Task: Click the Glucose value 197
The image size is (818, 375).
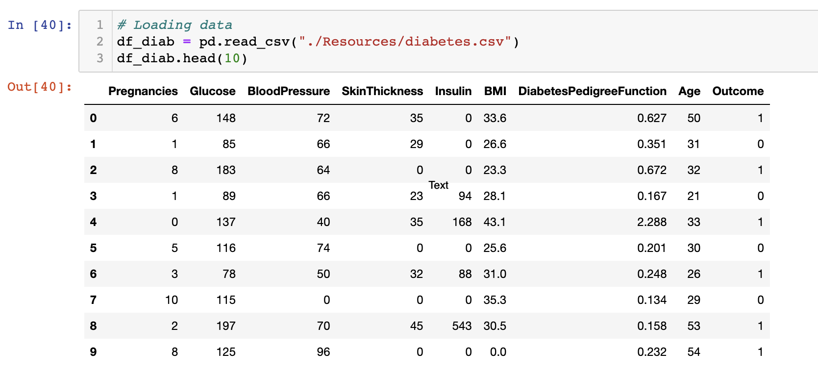Action: tap(226, 326)
